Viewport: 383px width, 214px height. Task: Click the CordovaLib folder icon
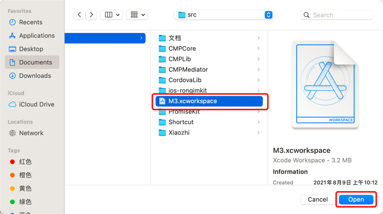click(162, 80)
